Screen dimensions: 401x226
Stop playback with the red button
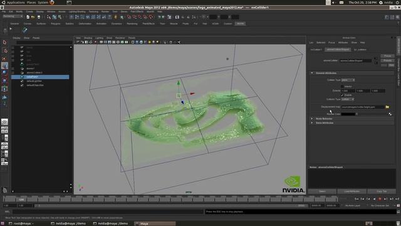pyautogui.click(x=380, y=199)
